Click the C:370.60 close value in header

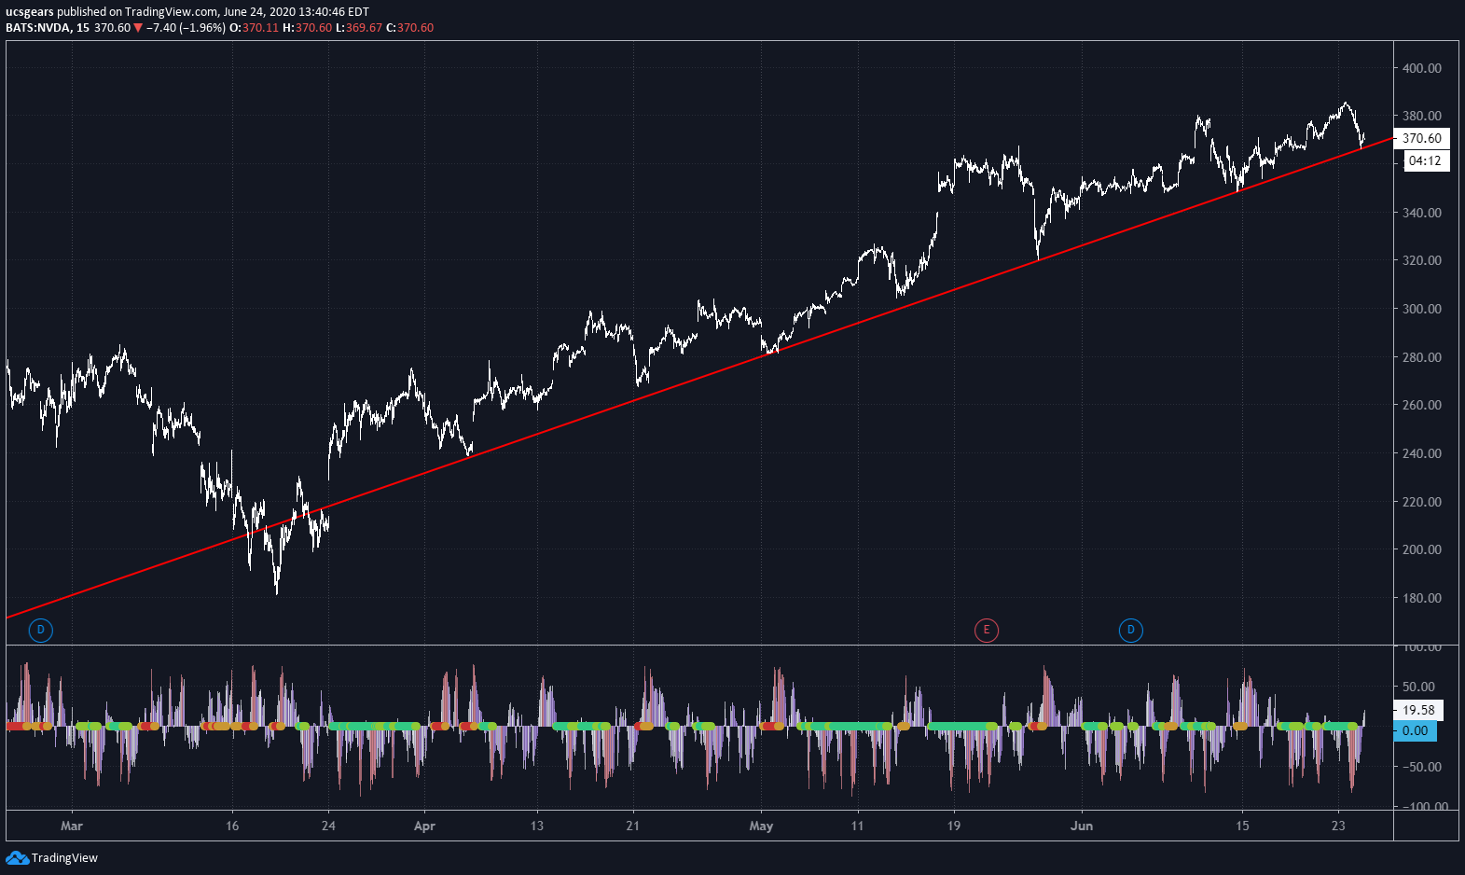pyautogui.click(x=410, y=28)
